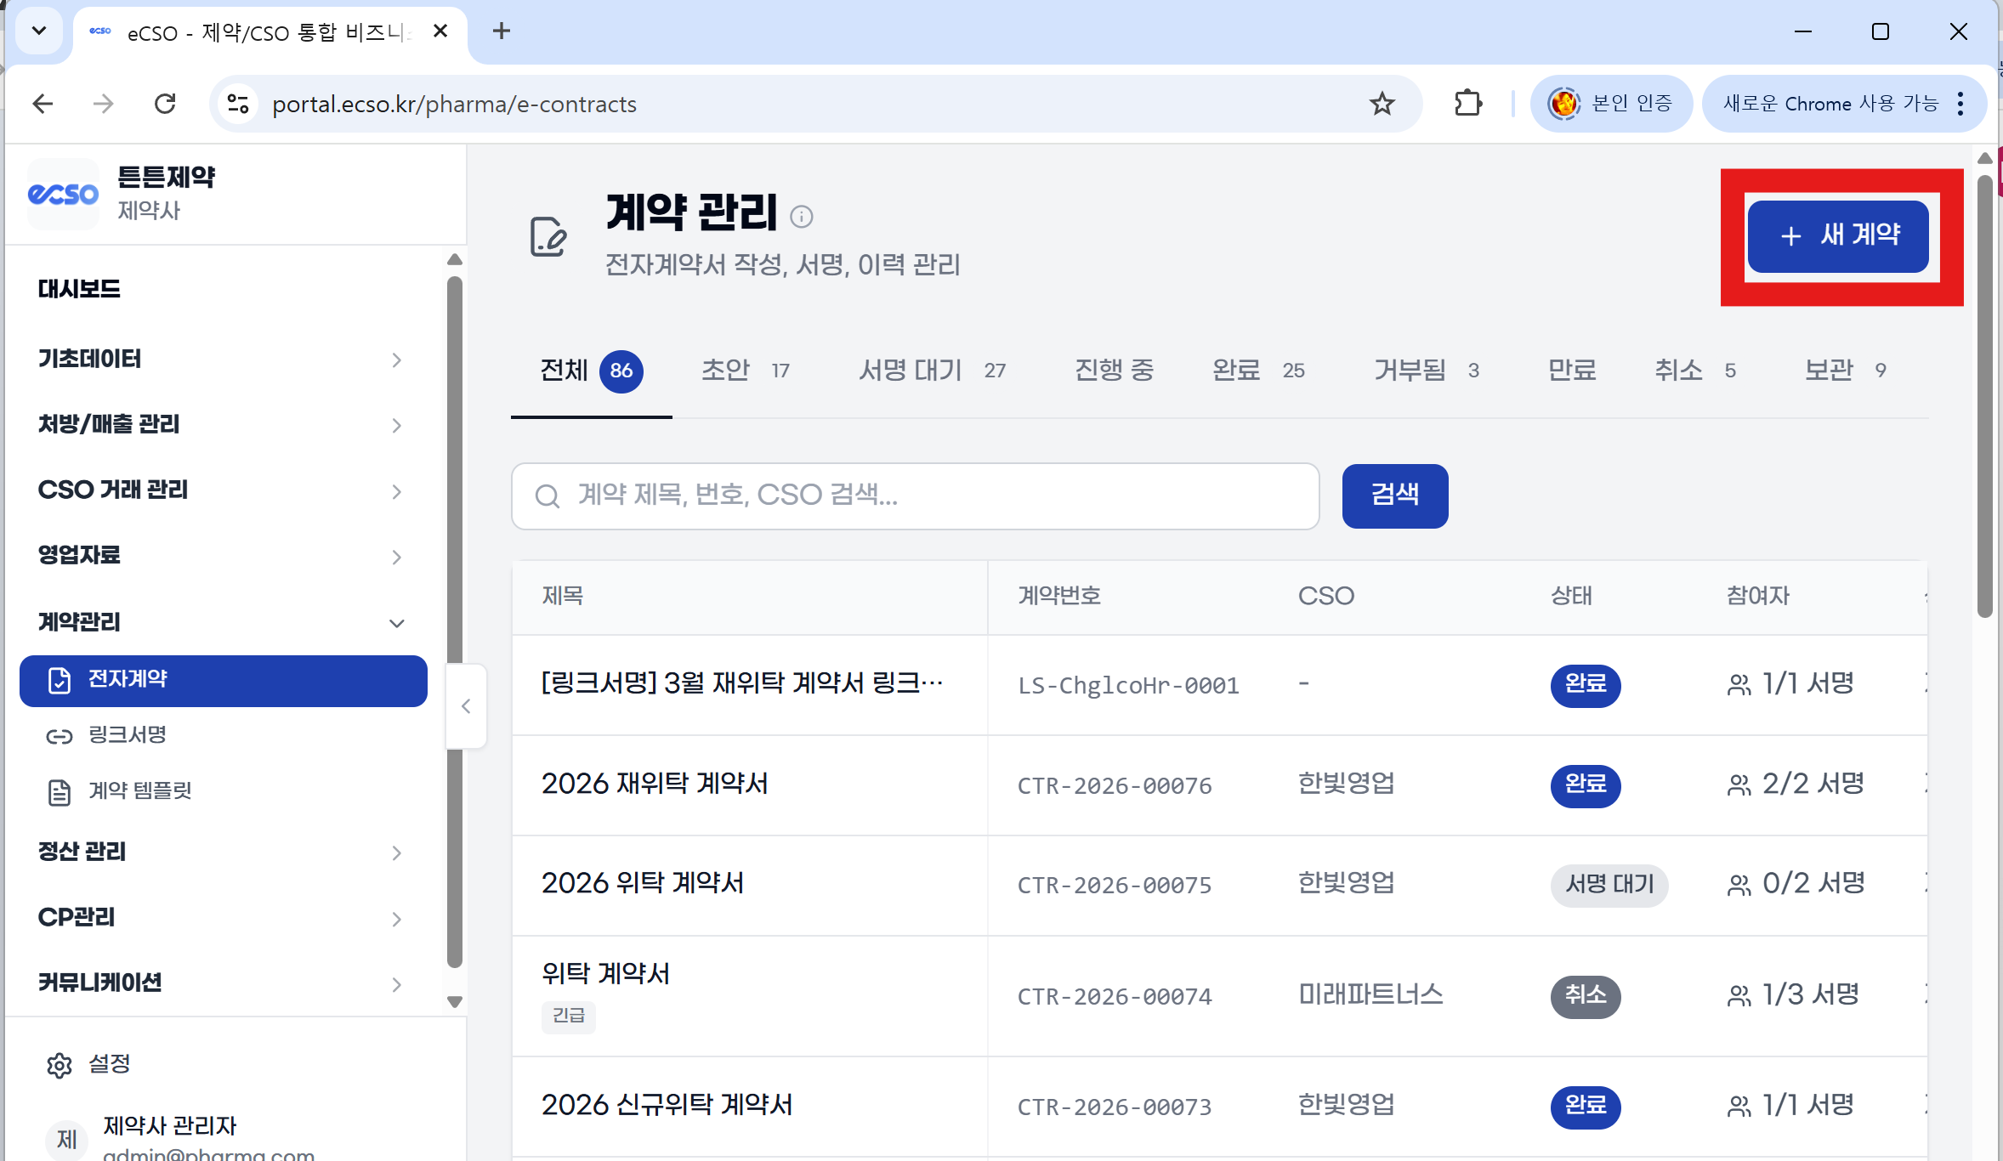This screenshot has height=1161, width=2003.
Task: Open the 2026 위탁 계약서 row
Action: pos(643,884)
